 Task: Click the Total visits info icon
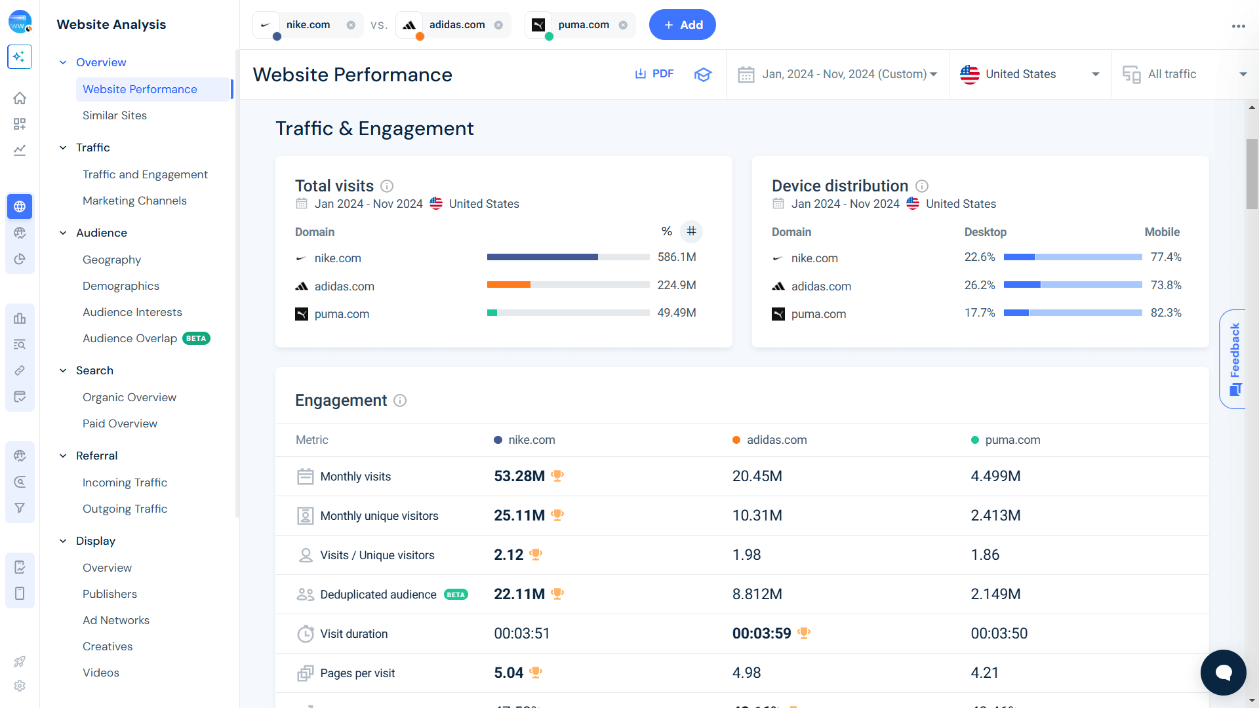387,186
